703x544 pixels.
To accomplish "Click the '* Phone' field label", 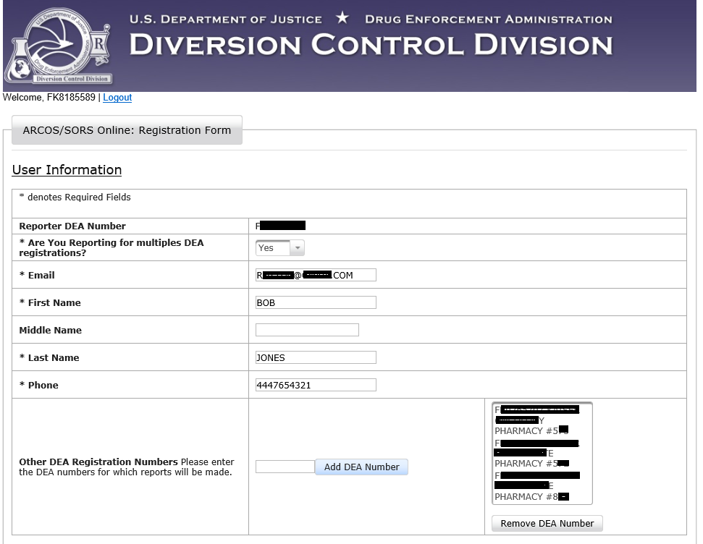I will (39, 385).
